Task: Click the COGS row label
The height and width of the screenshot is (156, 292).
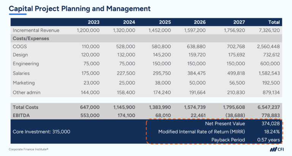Action: click(x=20, y=46)
